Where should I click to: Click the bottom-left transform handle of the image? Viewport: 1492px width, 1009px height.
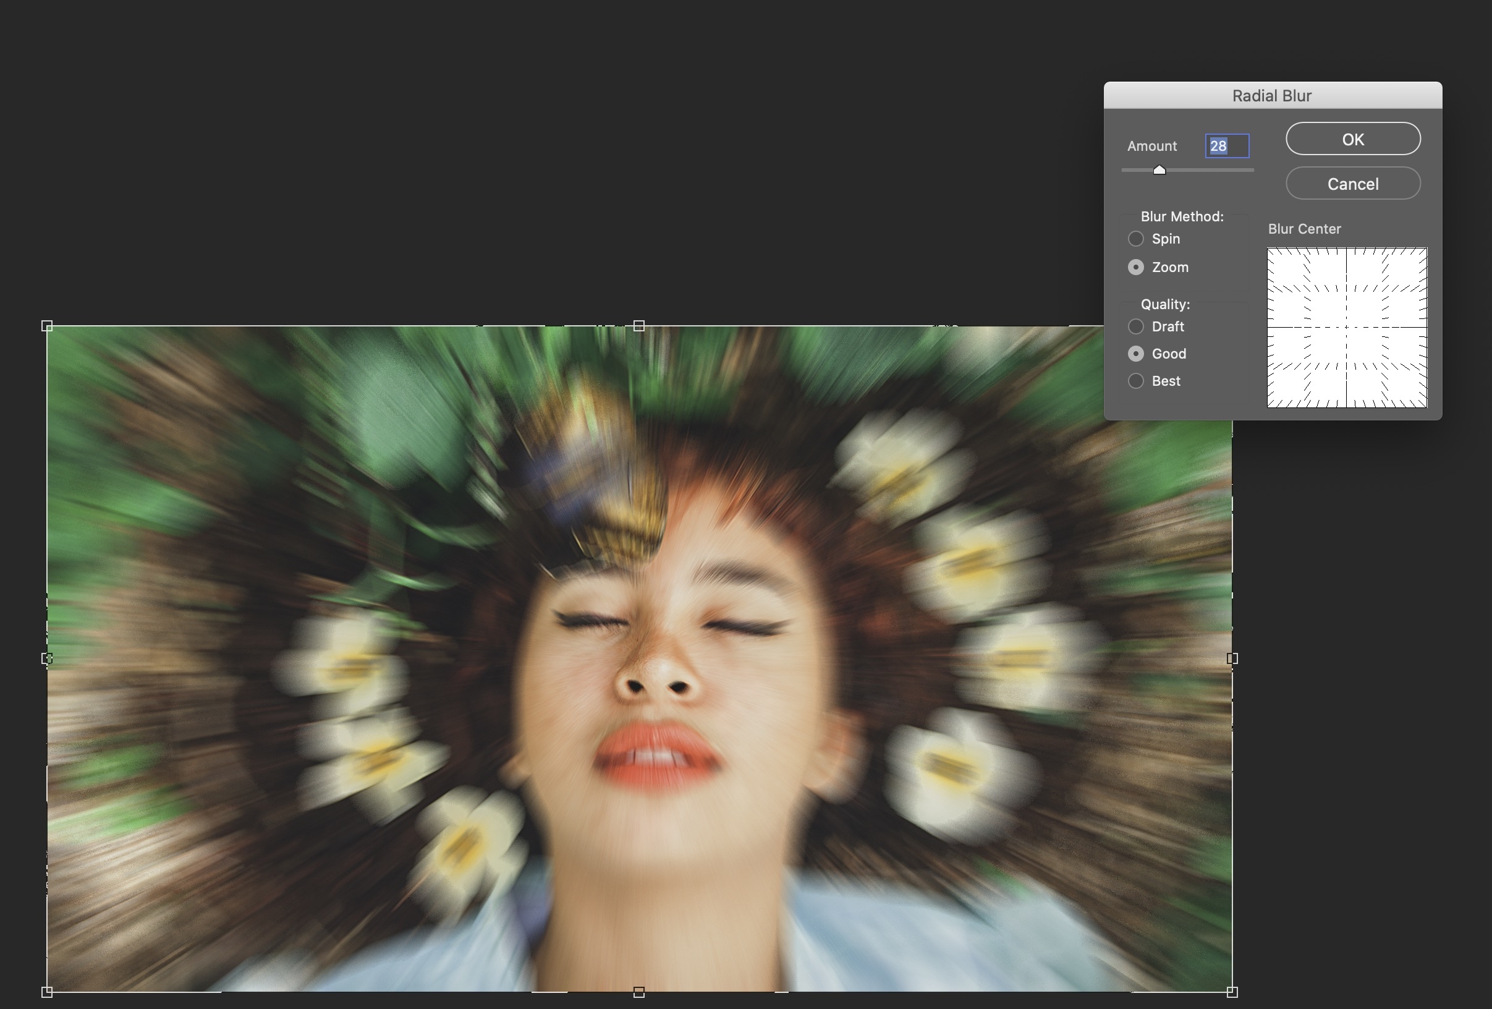tap(47, 992)
